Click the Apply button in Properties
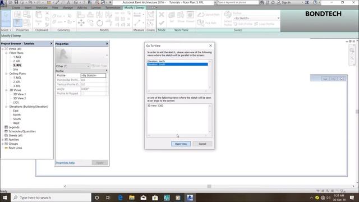This screenshot has height=202, width=359. [x=100, y=163]
